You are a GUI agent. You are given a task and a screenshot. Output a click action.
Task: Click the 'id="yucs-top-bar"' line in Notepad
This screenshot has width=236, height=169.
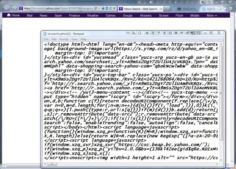pos(131,75)
